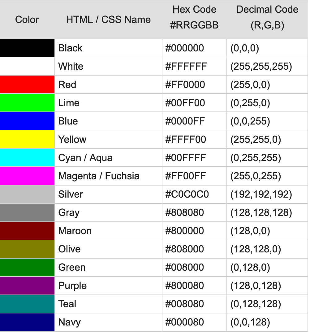Select the 'Cyan / Aqua' name cell
This screenshot has width=310, height=332.
pos(108,158)
